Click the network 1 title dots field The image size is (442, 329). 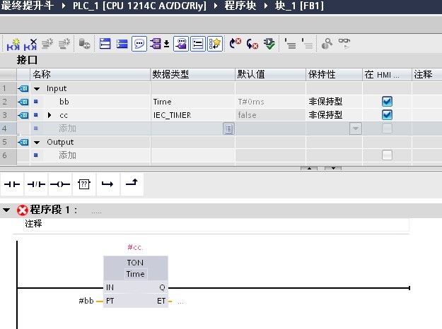coord(96,212)
